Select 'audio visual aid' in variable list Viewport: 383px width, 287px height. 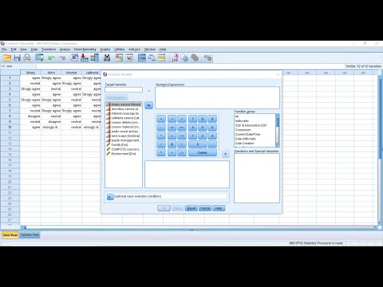[124, 132]
